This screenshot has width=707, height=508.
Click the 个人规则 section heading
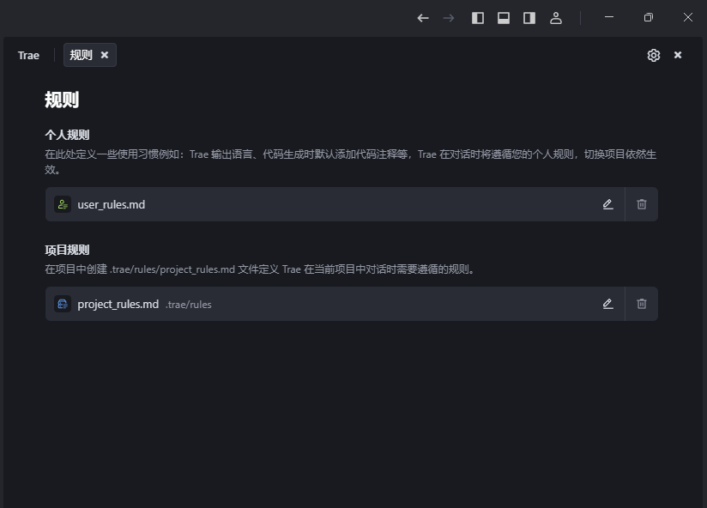tap(67, 135)
